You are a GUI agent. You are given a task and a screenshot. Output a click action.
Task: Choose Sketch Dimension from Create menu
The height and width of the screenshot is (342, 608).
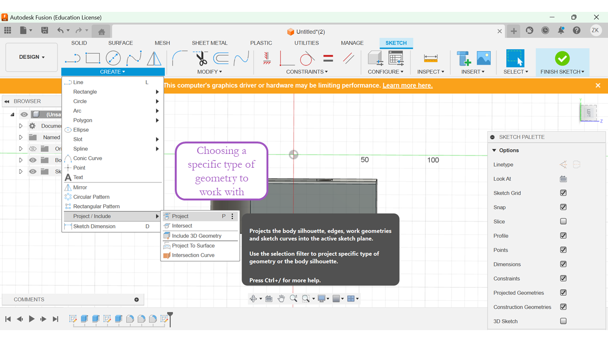pos(113,226)
